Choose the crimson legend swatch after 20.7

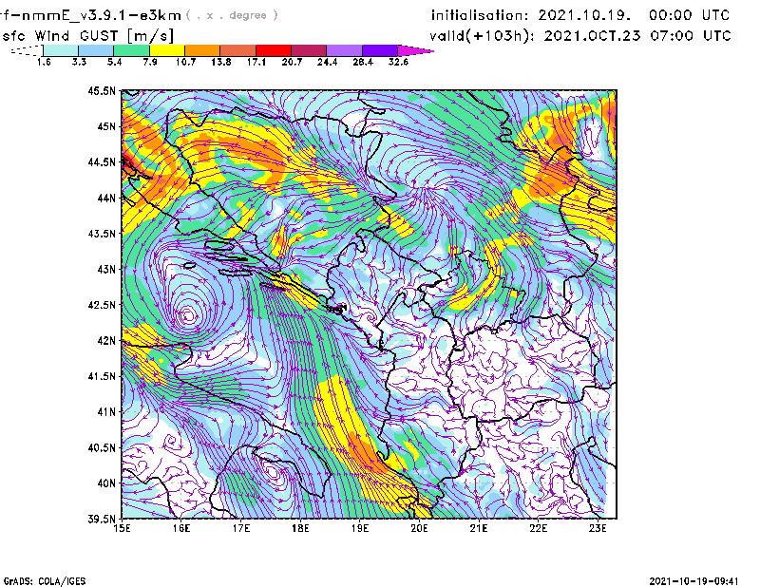tap(309, 50)
